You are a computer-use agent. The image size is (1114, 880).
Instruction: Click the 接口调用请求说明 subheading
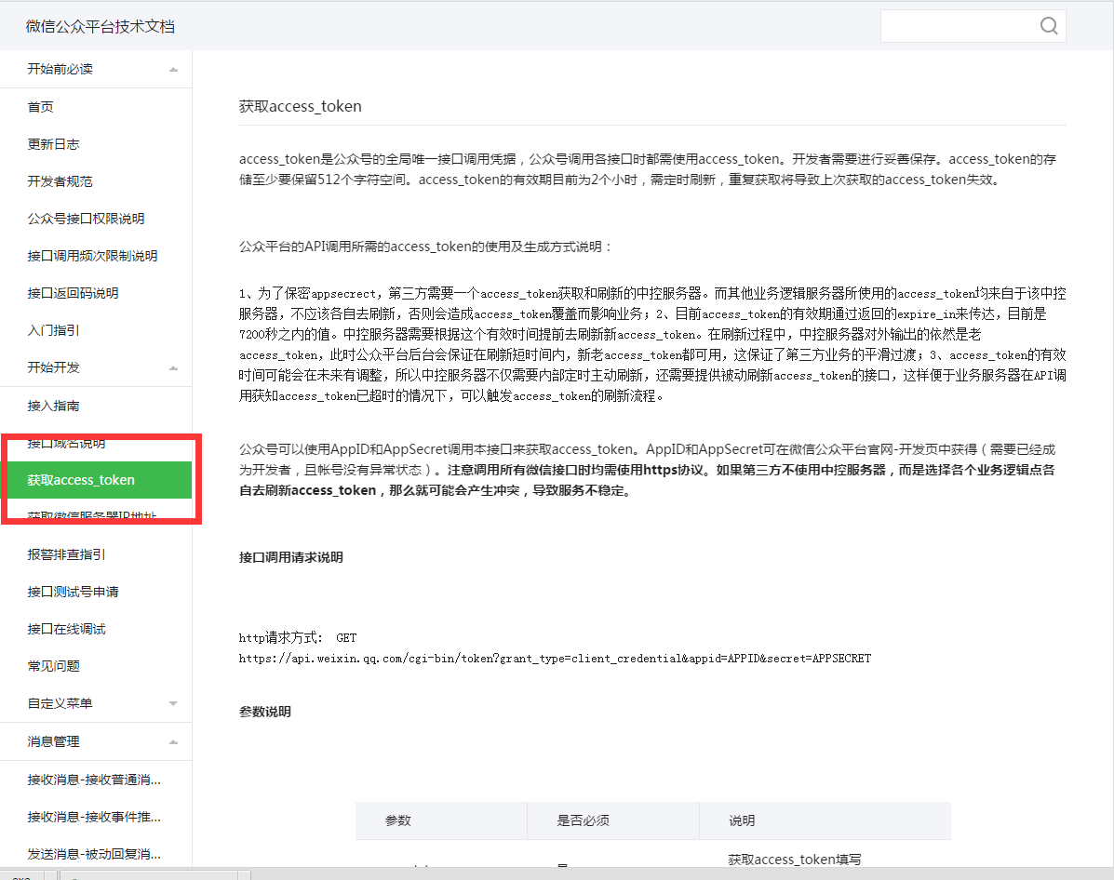point(291,557)
